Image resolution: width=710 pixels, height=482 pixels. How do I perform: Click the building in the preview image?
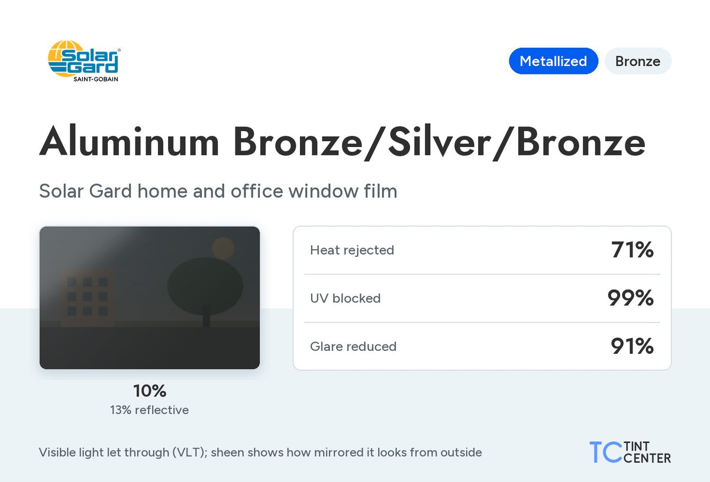point(87,298)
